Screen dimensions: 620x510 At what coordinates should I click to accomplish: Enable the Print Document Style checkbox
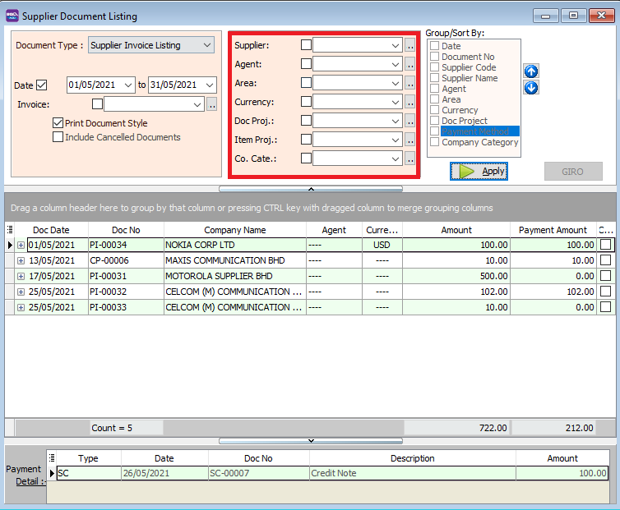click(x=58, y=123)
